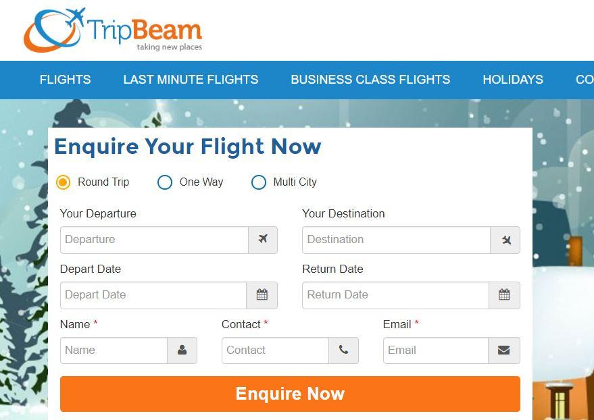The width and height of the screenshot is (594, 420).
Task: Select the One Way option
Action: [x=165, y=182]
